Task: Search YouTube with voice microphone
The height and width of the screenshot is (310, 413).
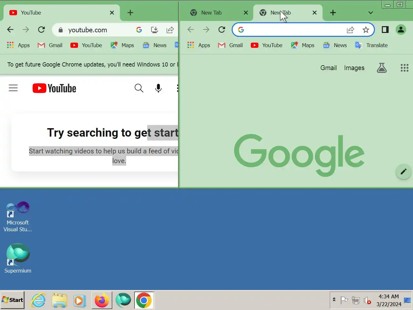Action: (158, 88)
